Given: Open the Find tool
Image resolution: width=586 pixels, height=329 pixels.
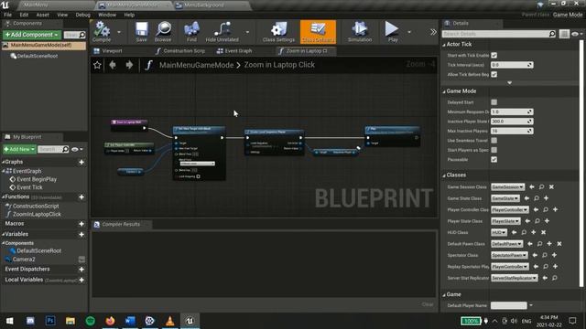Looking at the screenshot, I should pyautogui.click(x=191, y=32).
